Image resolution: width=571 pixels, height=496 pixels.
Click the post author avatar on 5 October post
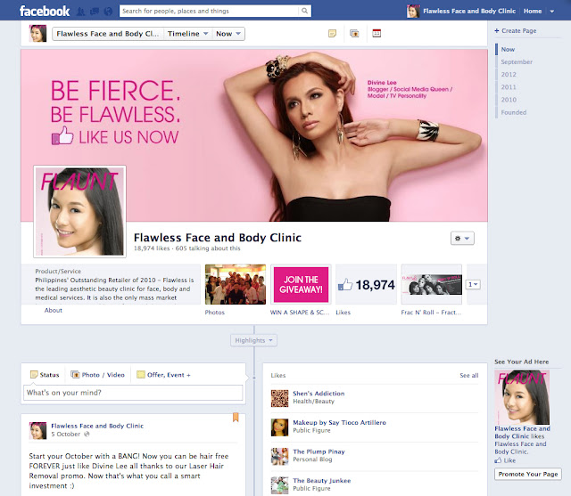pyautogui.click(x=37, y=431)
